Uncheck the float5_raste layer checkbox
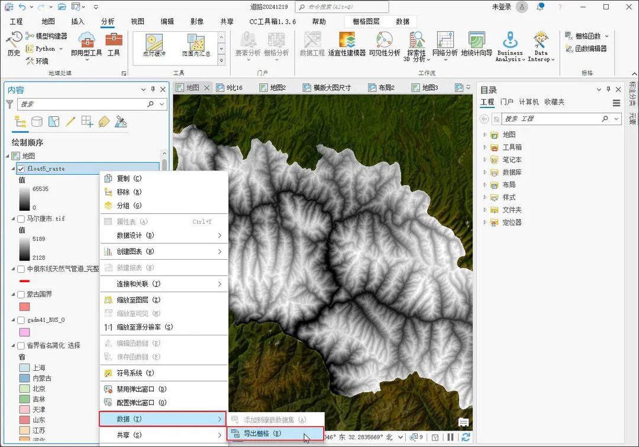639x447 pixels. pos(21,168)
